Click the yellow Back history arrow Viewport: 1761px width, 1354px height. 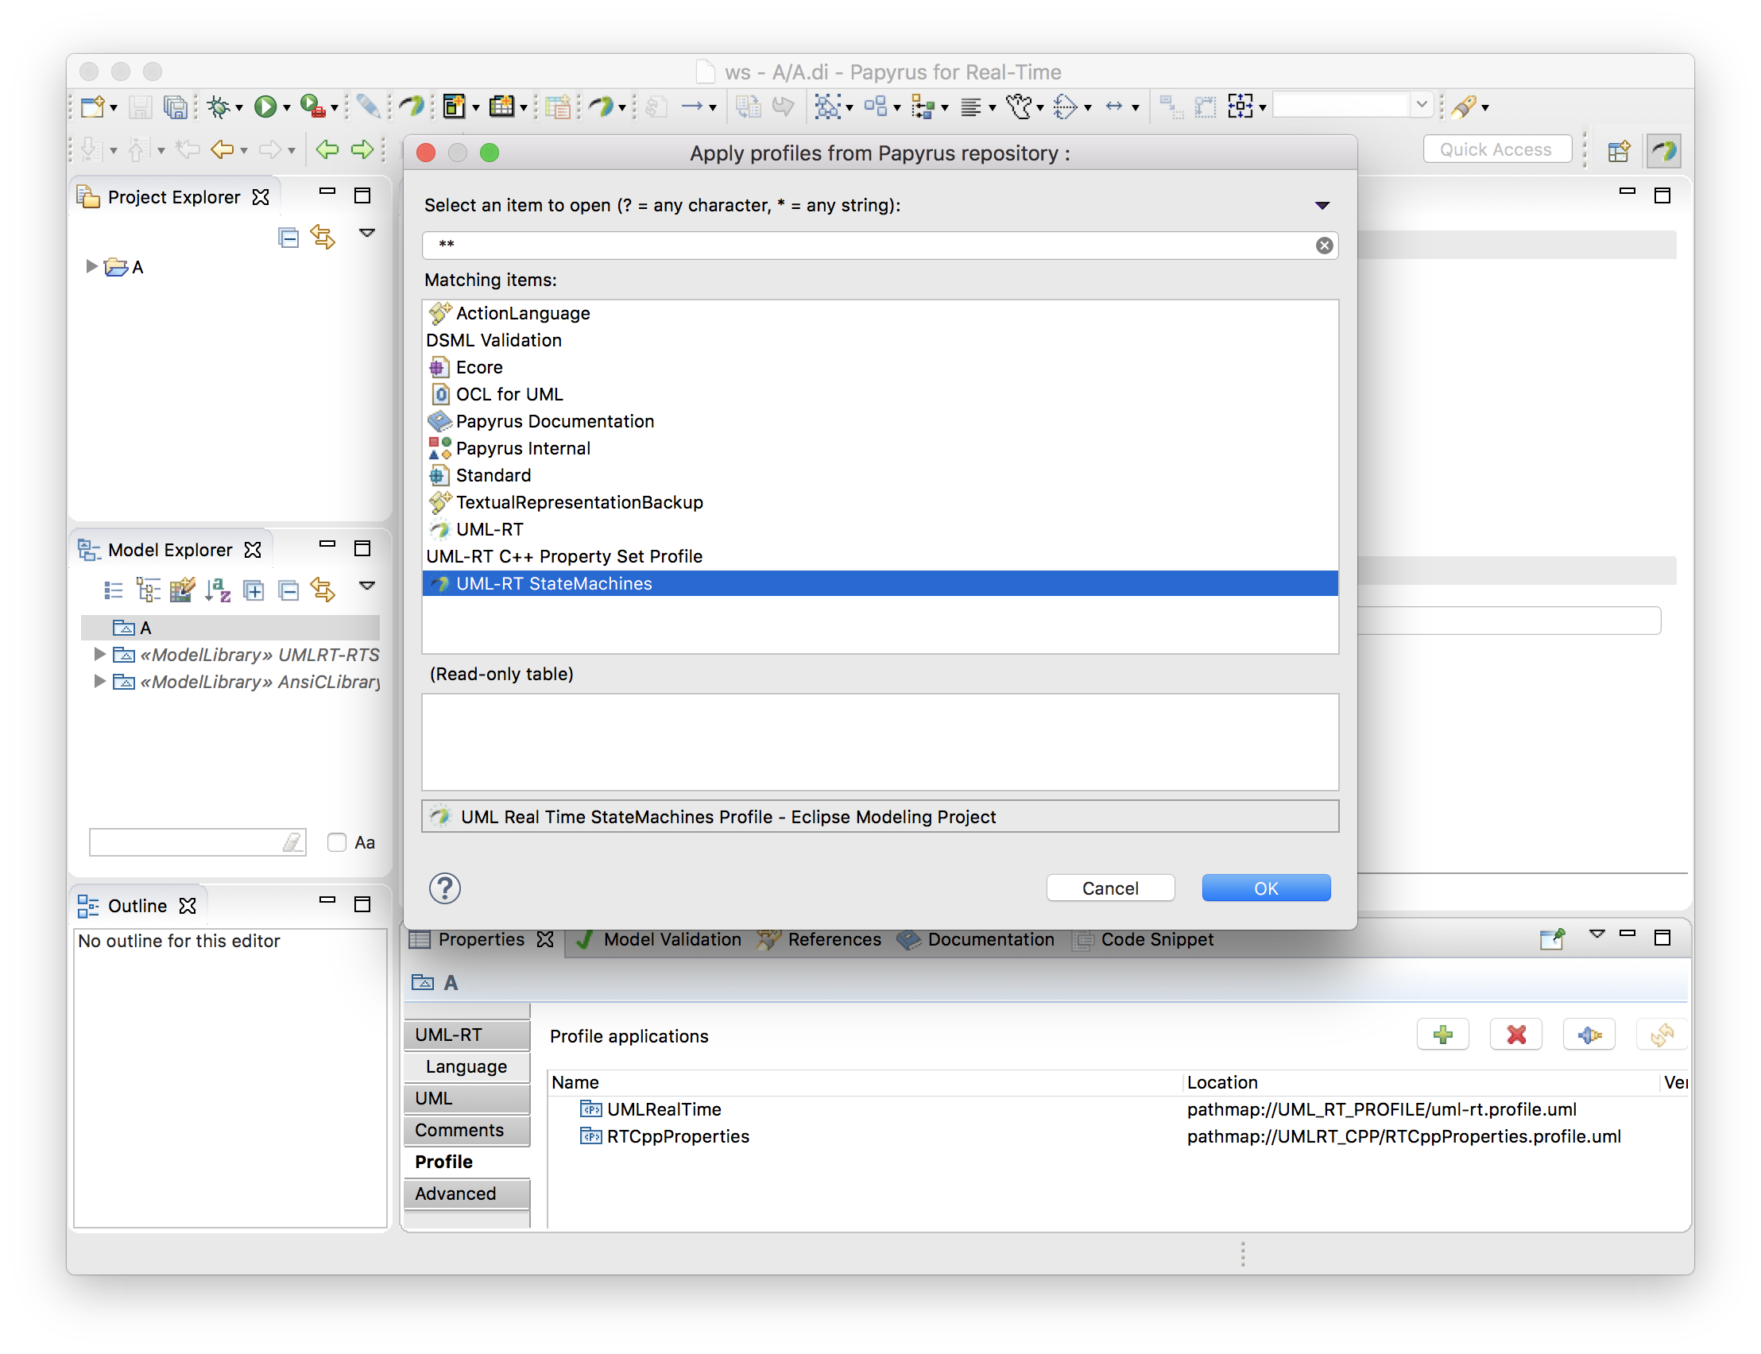coord(222,149)
